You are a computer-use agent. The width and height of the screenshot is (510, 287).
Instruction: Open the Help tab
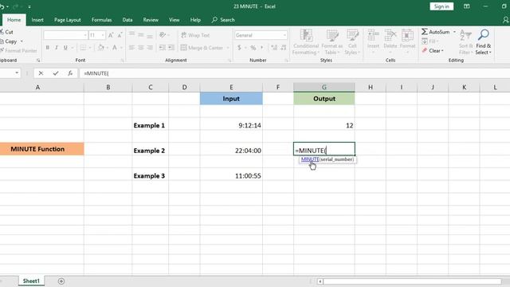(x=195, y=20)
